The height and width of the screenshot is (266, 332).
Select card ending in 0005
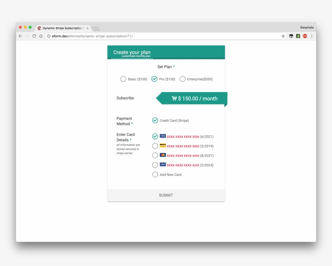(155, 146)
